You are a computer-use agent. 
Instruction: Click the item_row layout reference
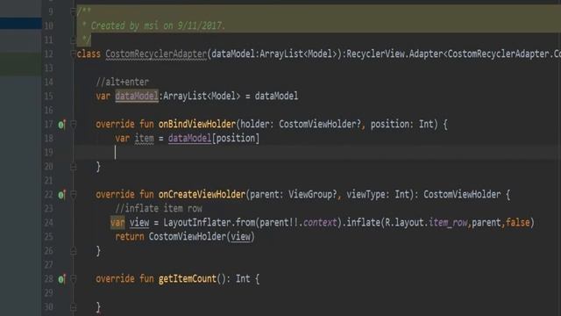448,222
